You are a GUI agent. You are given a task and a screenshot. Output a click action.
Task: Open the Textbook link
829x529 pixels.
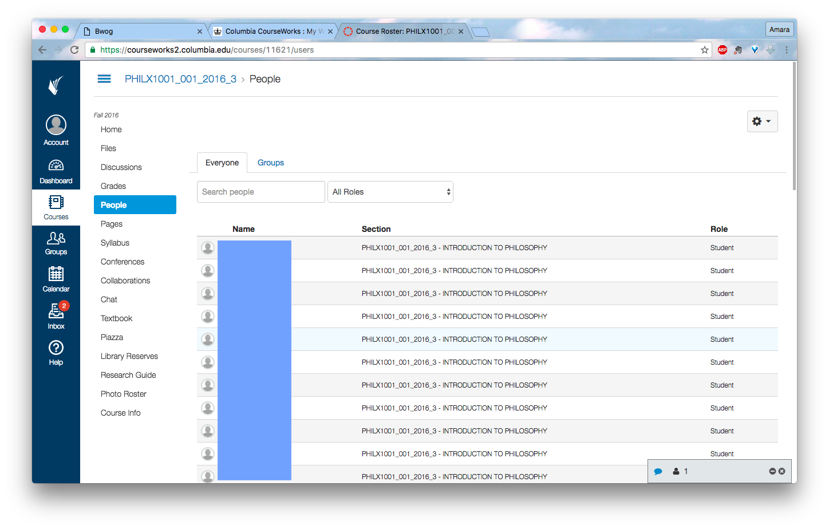pos(116,318)
